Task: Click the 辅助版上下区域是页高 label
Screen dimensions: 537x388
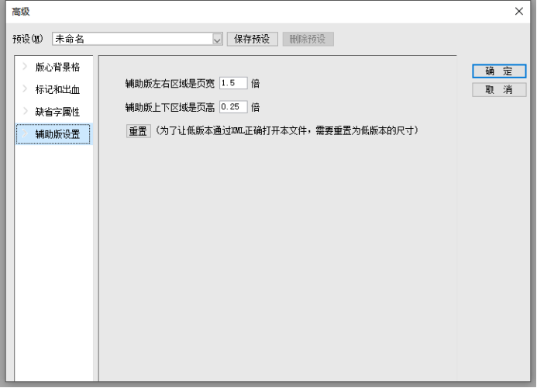Action: click(171, 108)
